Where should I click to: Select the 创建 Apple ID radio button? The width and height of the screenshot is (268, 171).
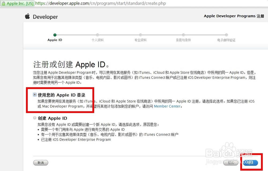click(35, 118)
